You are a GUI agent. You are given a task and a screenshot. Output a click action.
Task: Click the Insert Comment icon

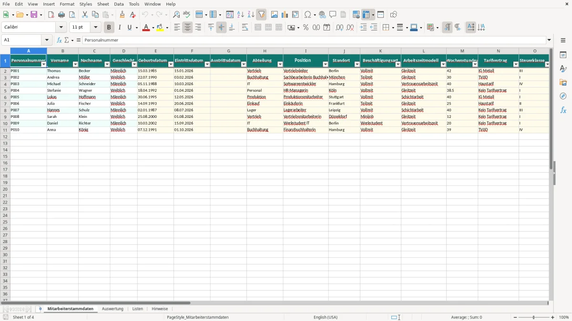coord(333,15)
